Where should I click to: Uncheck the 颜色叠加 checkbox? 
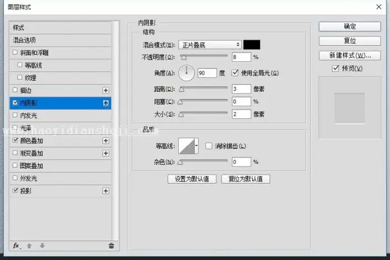[x=15, y=141]
